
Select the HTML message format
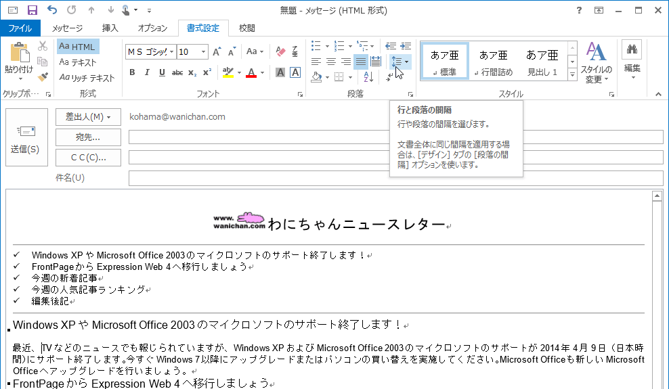(78, 47)
